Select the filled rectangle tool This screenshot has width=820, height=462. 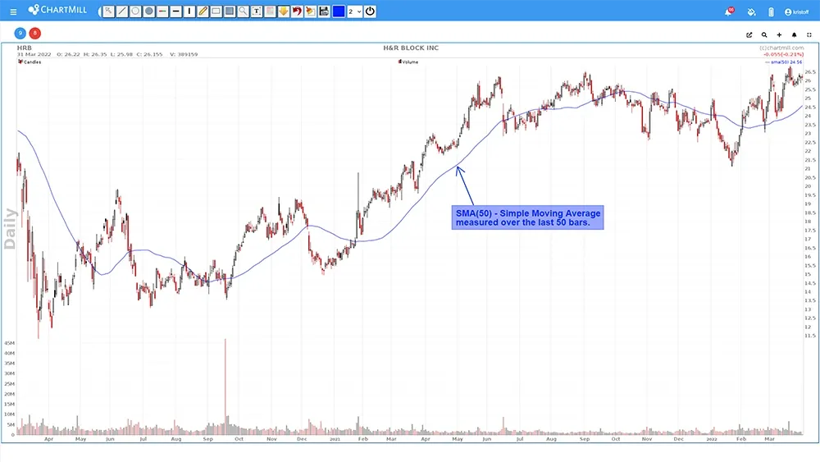coord(230,11)
